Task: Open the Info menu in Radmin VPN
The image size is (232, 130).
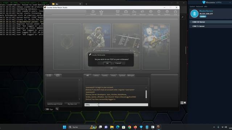Action: [x=206, y=6]
